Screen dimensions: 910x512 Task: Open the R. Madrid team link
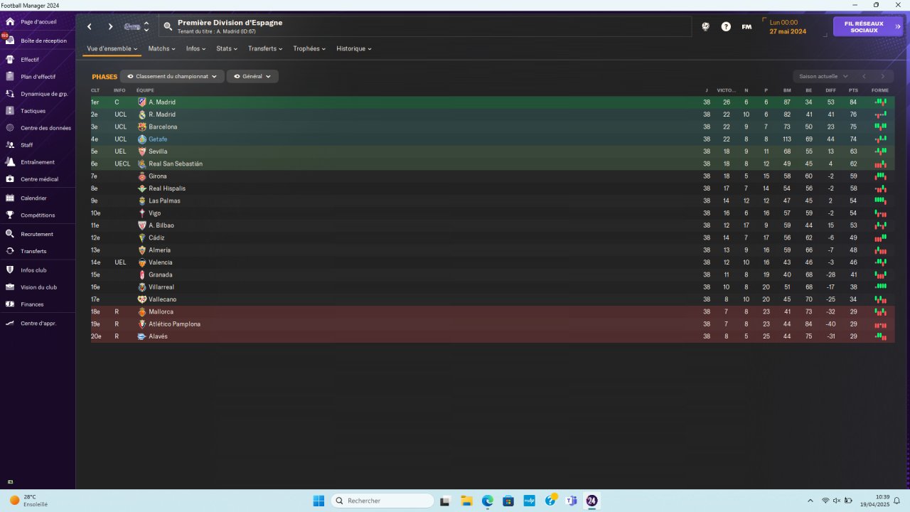tap(162, 114)
